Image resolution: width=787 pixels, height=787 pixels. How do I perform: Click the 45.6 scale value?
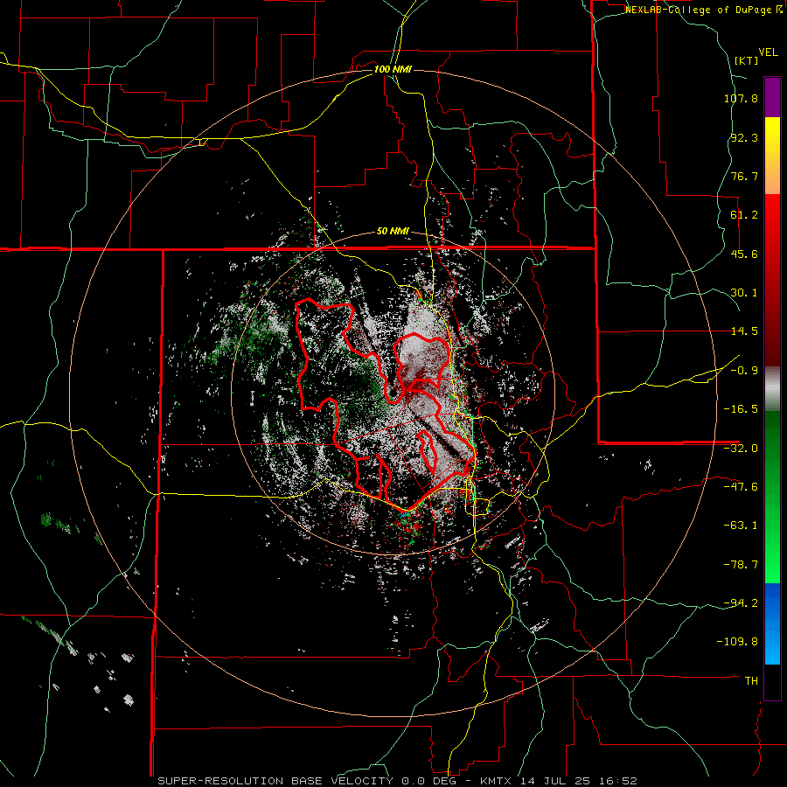pyautogui.click(x=744, y=254)
